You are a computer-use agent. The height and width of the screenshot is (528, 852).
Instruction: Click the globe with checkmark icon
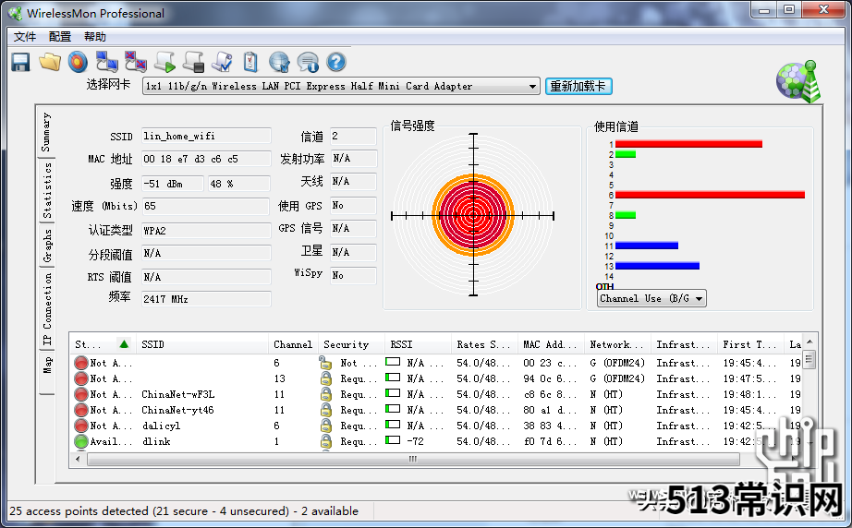[x=279, y=62]
